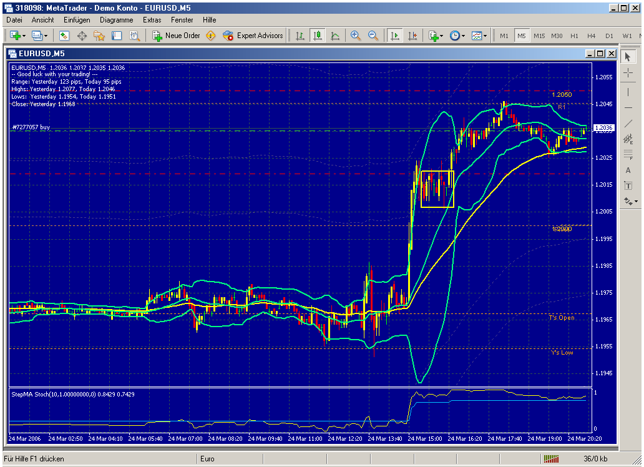The height and width of the screenshot is (467, 644).
Task: Switch to bar chart mode
Action: point(300,36)
